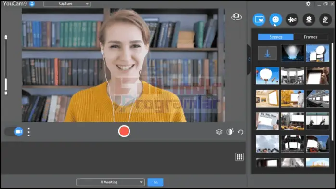The image size is (336, 189).
Task: Apply the yellow taxi street billboard scene
Action: pos(292,121)
